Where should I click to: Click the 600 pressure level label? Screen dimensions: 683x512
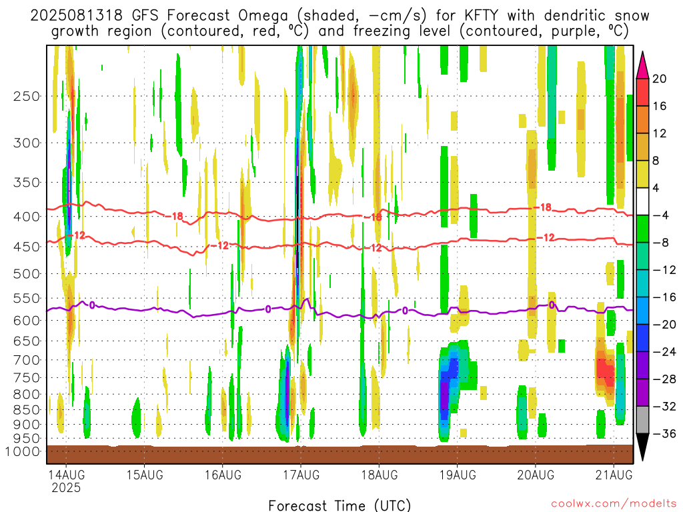27,321
